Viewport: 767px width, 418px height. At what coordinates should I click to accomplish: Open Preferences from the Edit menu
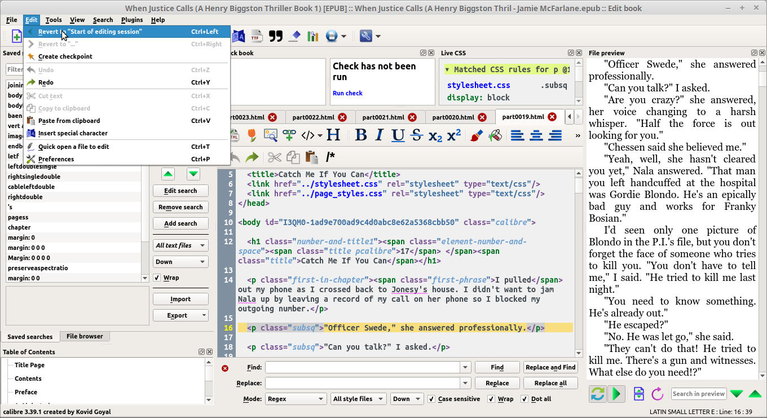coord(127,159)
